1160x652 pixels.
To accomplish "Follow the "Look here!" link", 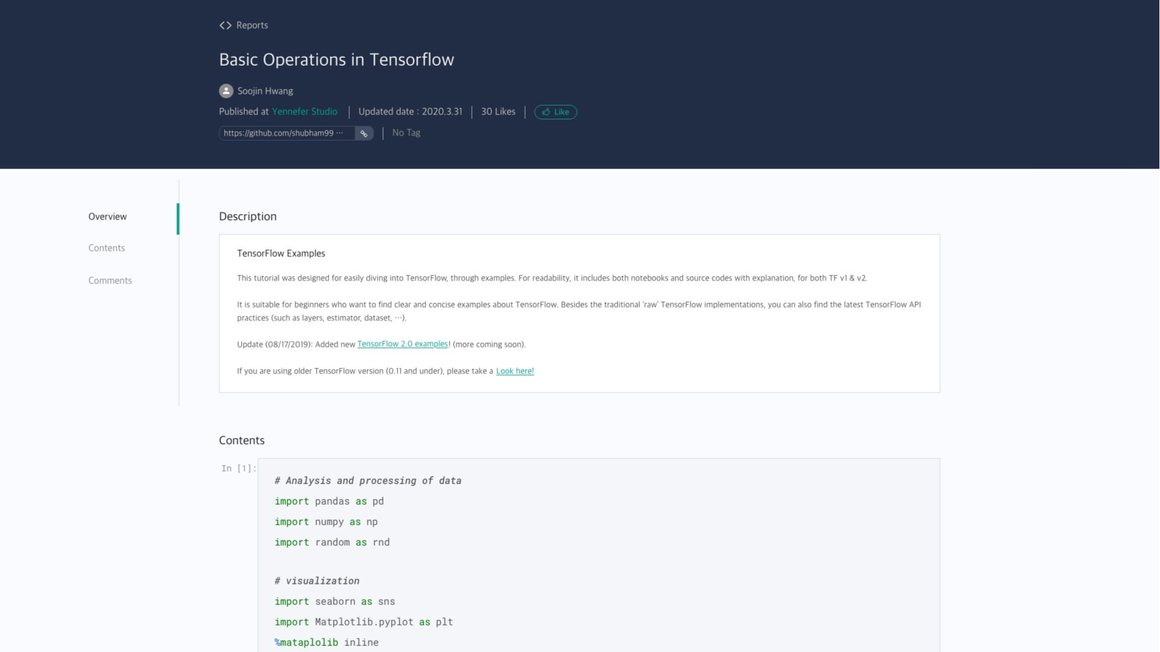I will [x=515, y=371].
